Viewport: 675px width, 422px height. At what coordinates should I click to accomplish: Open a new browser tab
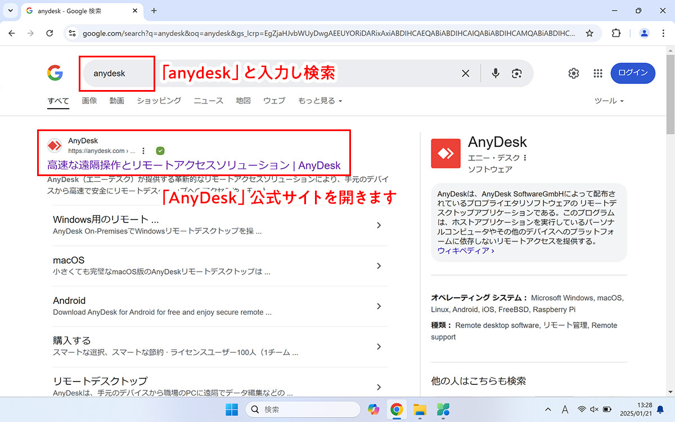point(154,11)
